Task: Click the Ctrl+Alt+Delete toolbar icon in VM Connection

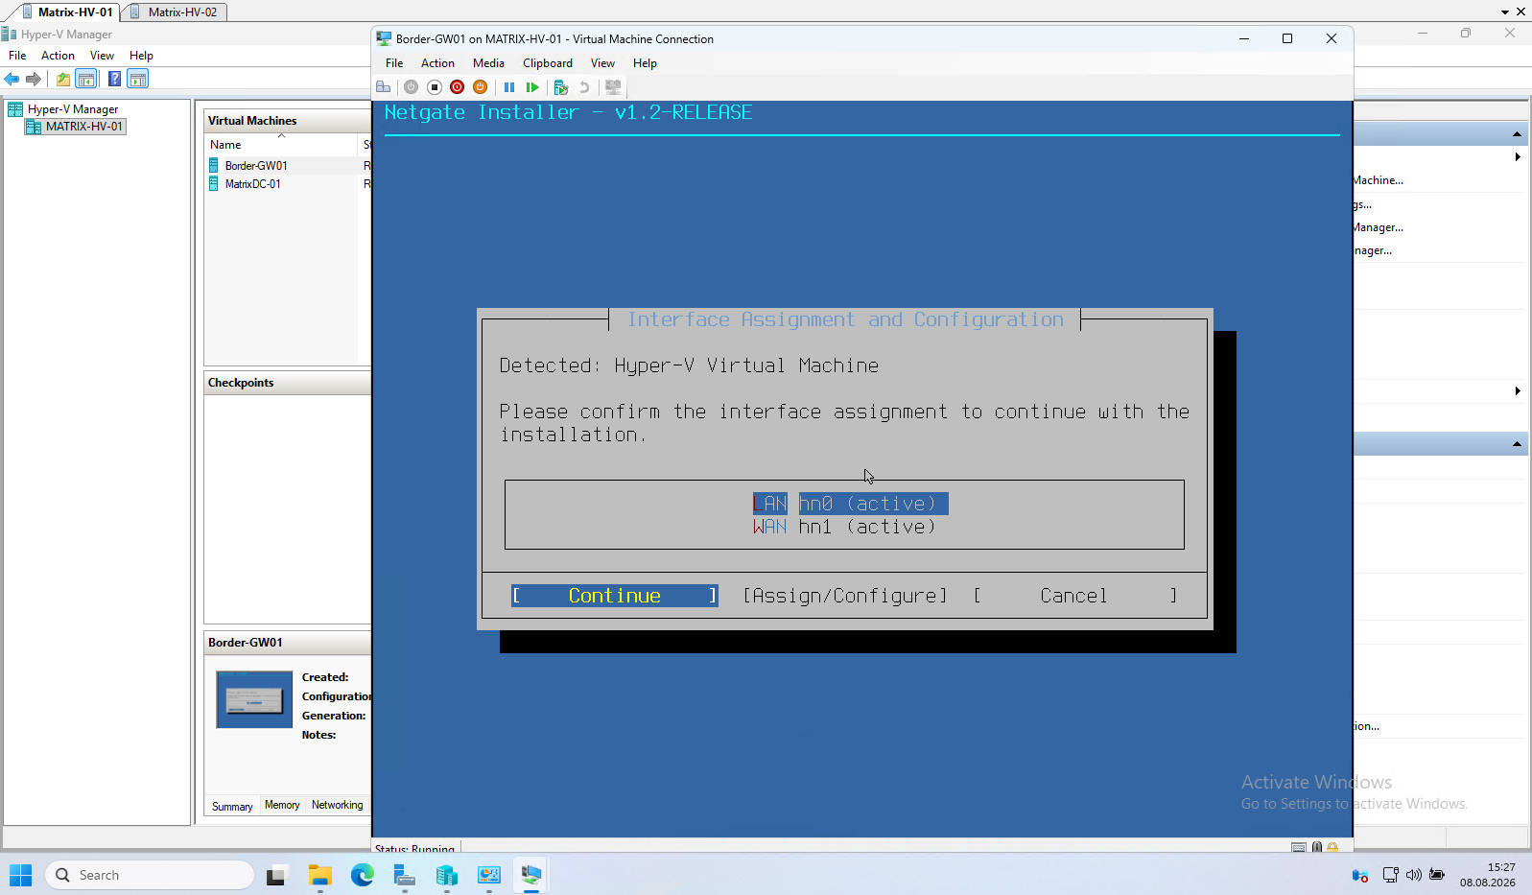Action: coord(384,87)
